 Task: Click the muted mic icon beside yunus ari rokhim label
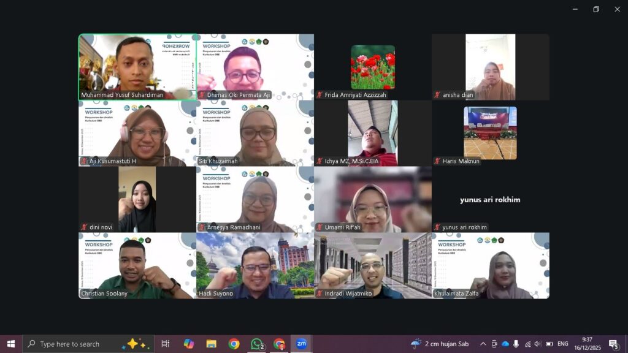point(437,227)
